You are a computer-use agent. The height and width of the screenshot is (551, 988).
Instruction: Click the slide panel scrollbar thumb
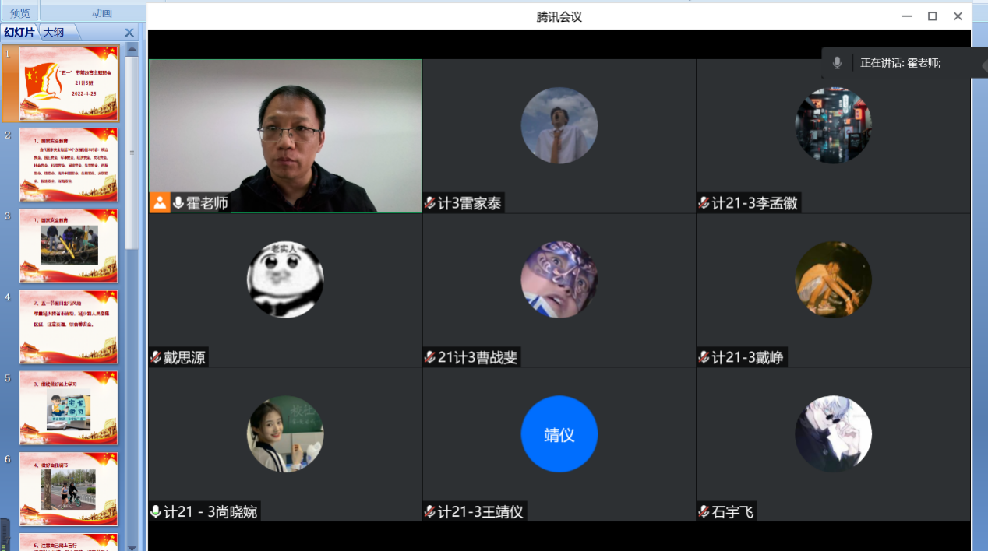(132, 152)
